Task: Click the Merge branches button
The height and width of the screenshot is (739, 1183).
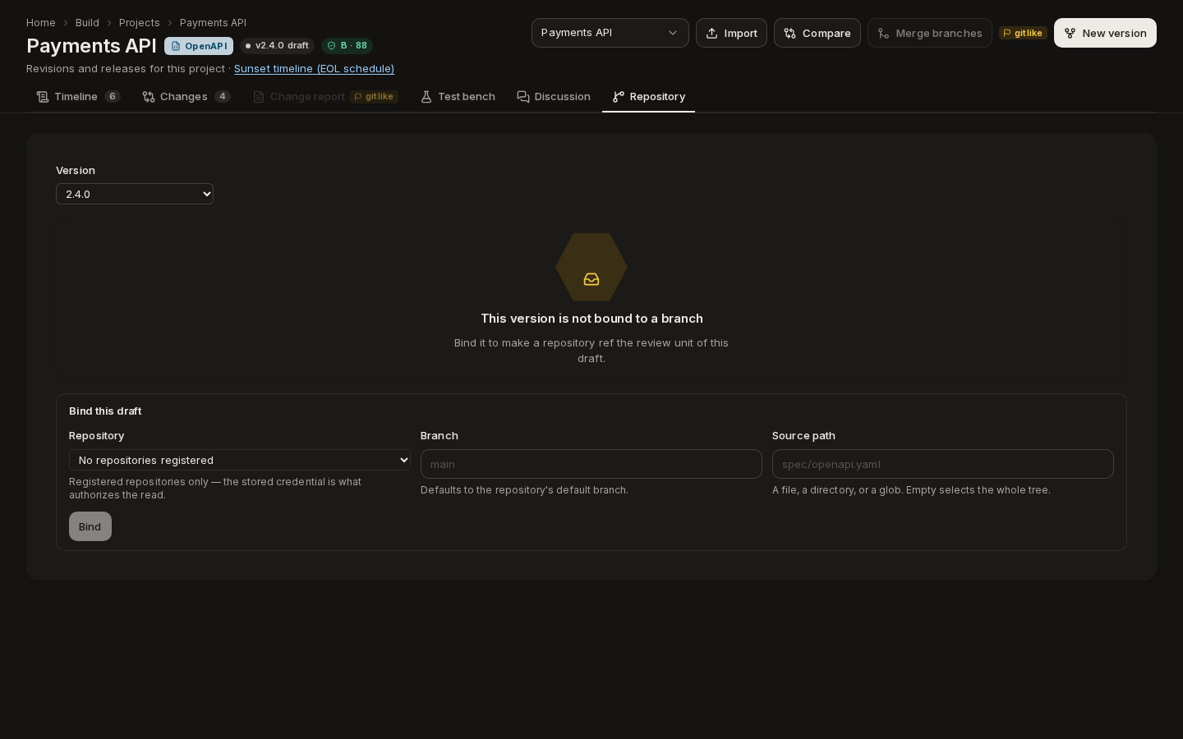Action: click(930, 33)
